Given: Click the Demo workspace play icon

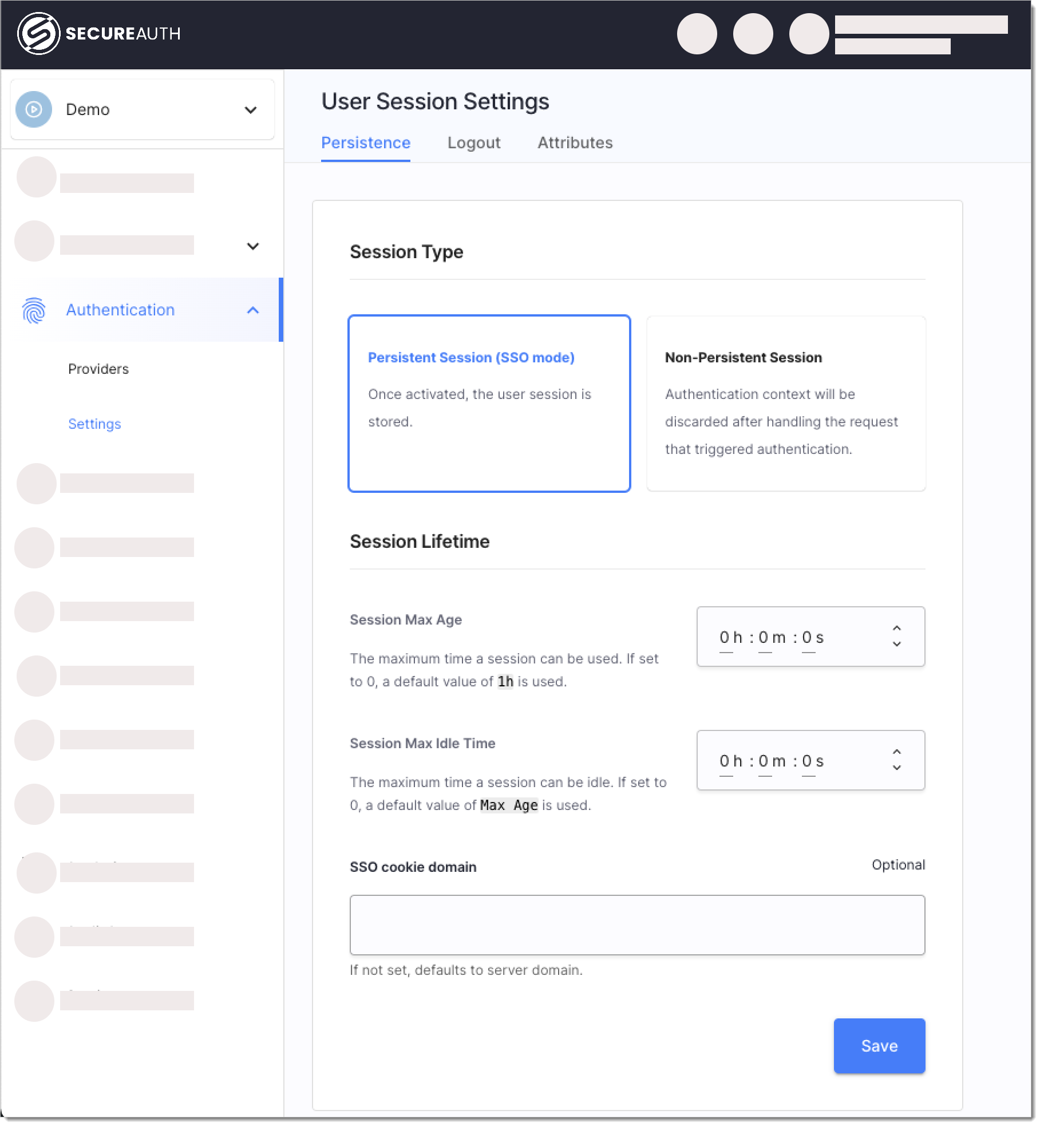Looking at the screenshot, I should coord(34,109).
